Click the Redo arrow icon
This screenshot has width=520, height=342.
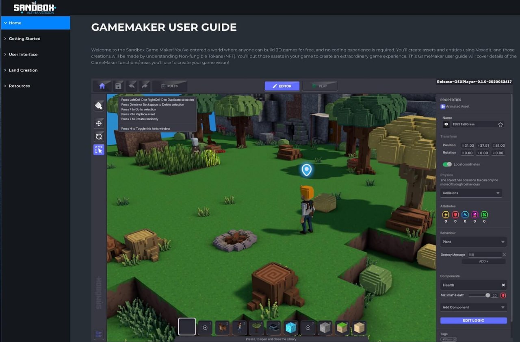point(144,86)
